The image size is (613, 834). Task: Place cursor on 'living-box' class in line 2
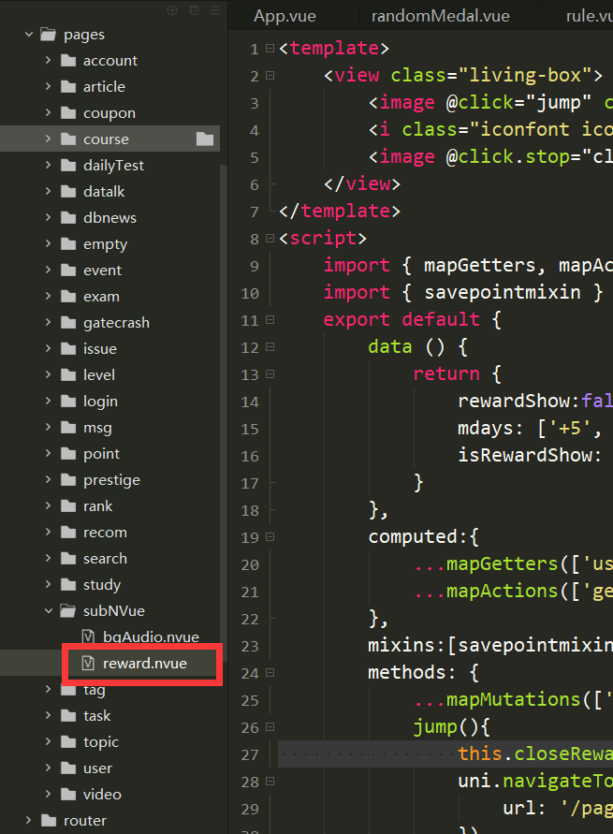click(525, 75)
